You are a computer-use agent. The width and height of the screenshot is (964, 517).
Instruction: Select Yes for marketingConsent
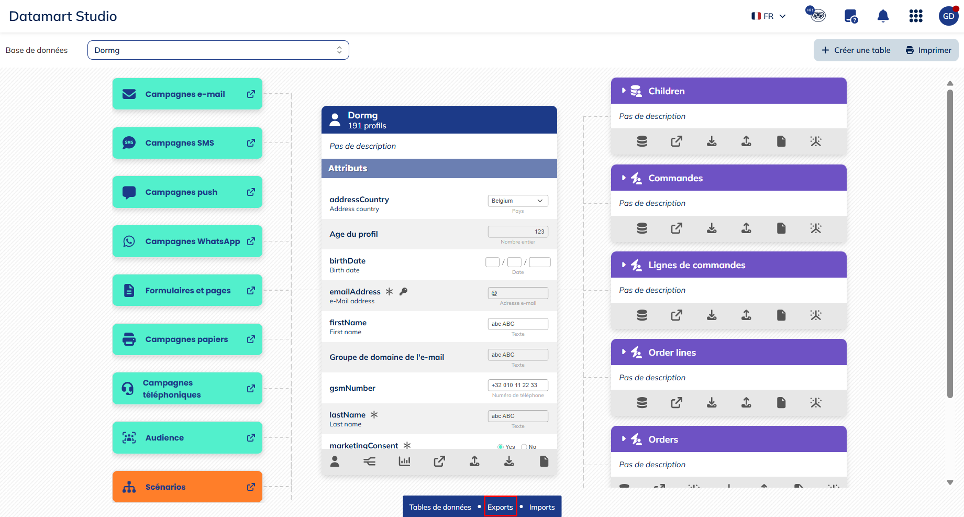pos(501,447)
